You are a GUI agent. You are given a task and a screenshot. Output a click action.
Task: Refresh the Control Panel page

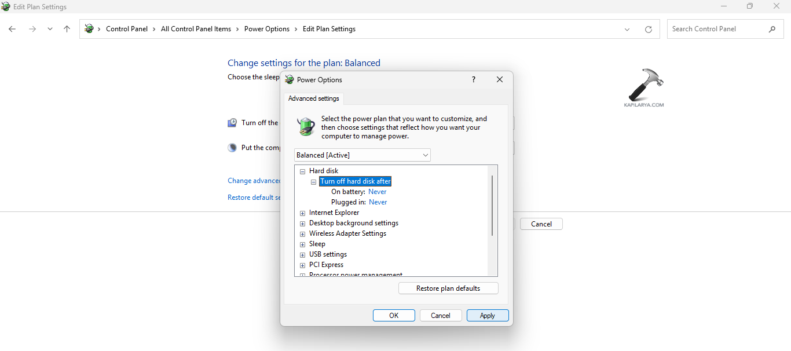tap(648, 29)
